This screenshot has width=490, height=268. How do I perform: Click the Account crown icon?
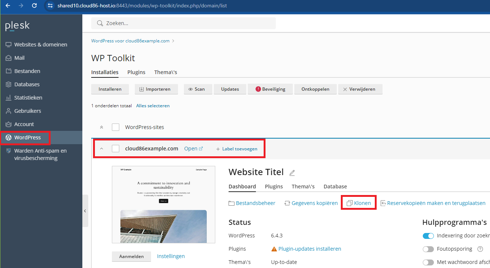pos(8,124)
